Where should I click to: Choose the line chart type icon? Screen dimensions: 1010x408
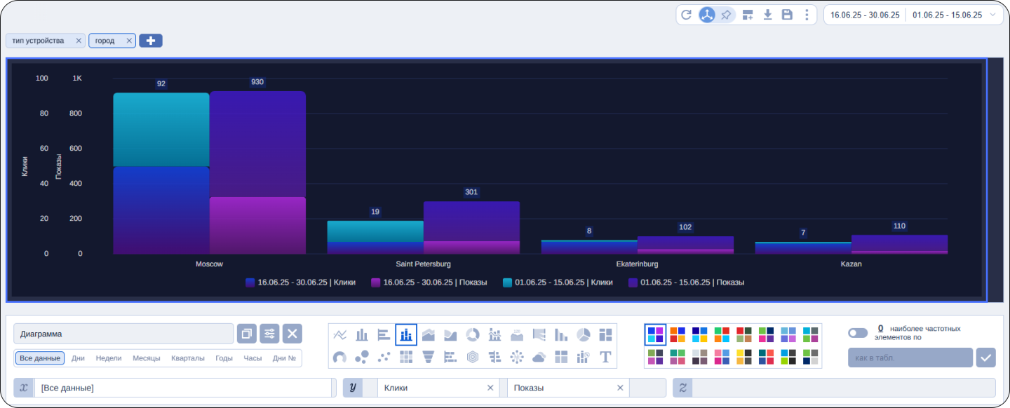tap(340, 335)
